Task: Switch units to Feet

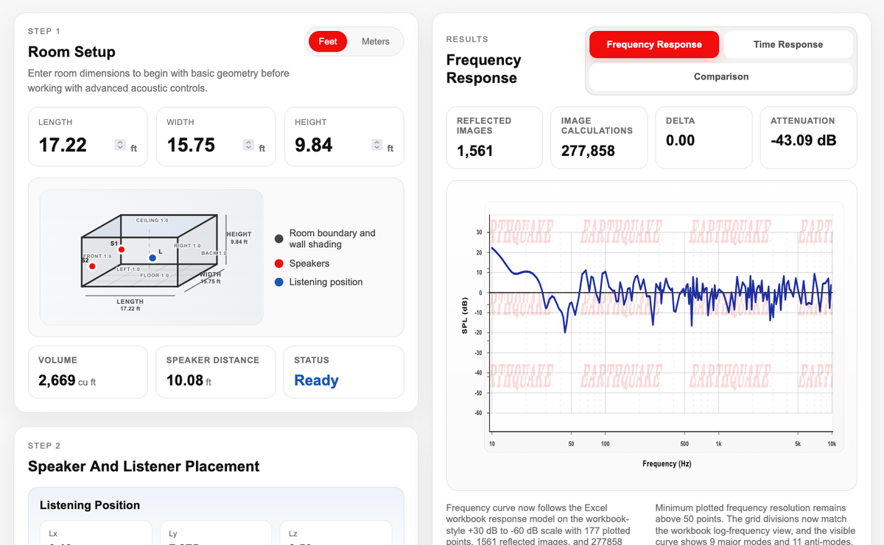Action: [x=328, y=42]
